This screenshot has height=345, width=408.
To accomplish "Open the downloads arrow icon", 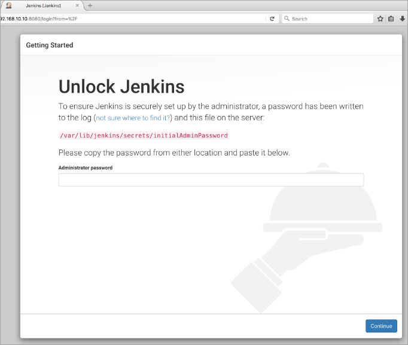I will [x=402, y=19].
